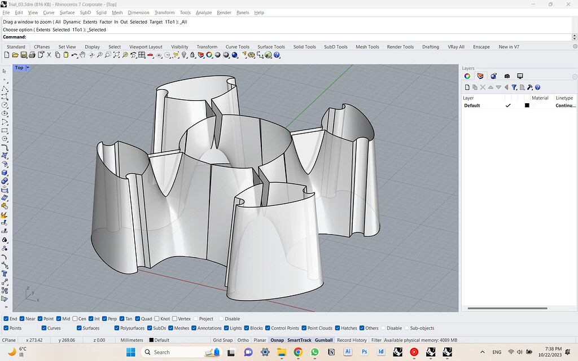Viewport: 578px width, 361px height.
Task: Click the Properties panel rainbow circle icon
Action: (x=467, y=76)
